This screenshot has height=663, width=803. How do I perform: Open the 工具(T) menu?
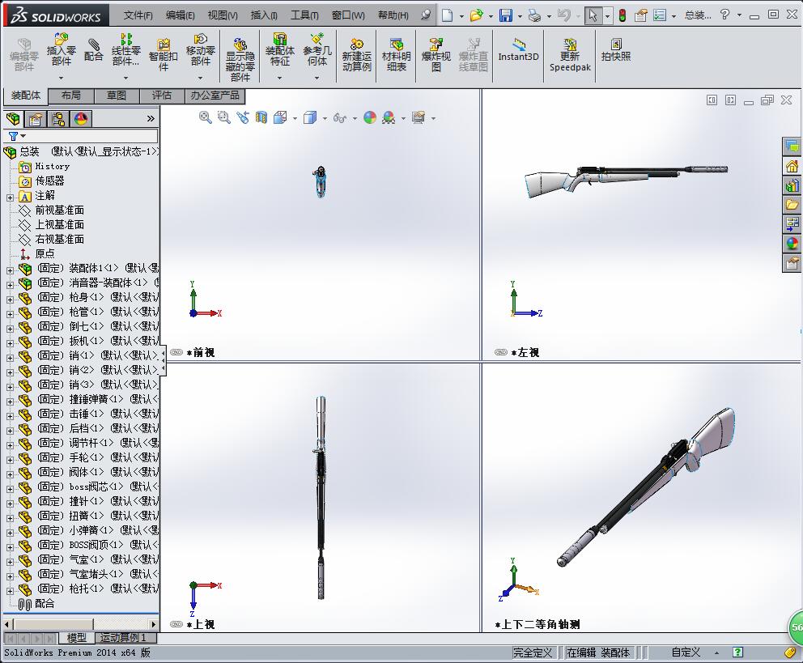304,15
